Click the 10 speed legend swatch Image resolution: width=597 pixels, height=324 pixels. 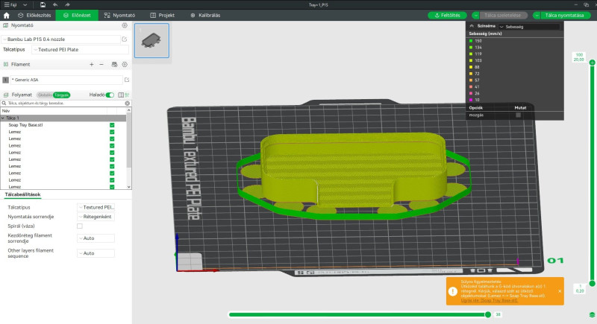coord(471,100)
